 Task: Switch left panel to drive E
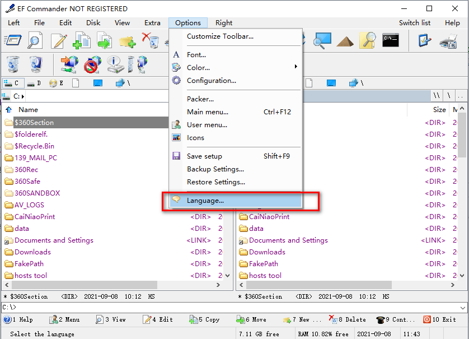click(x=56, y=83)
